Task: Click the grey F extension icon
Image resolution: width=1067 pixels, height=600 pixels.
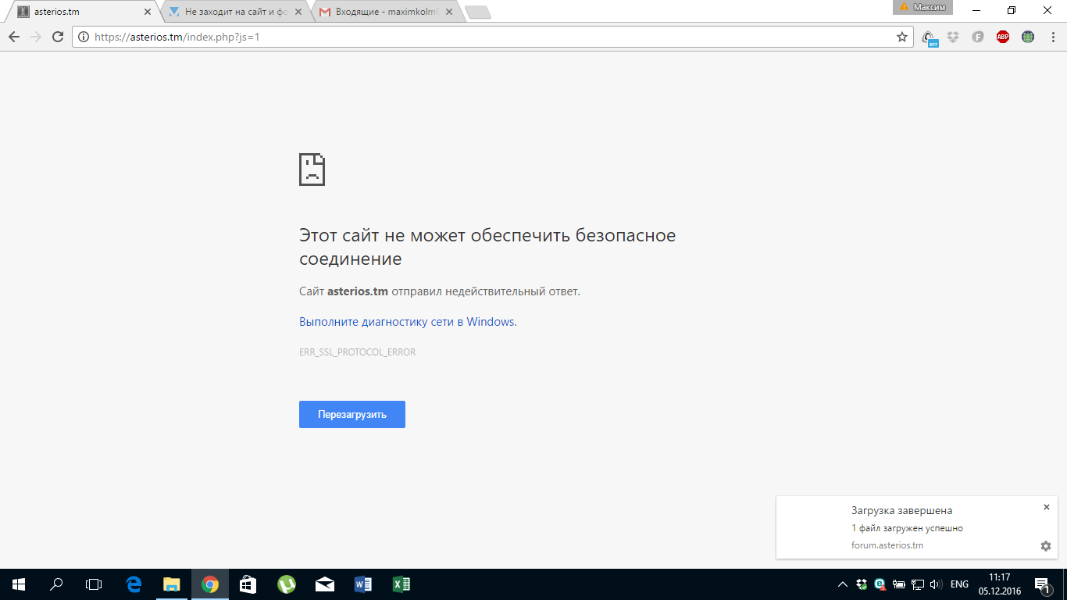Action: click(978, 37)
